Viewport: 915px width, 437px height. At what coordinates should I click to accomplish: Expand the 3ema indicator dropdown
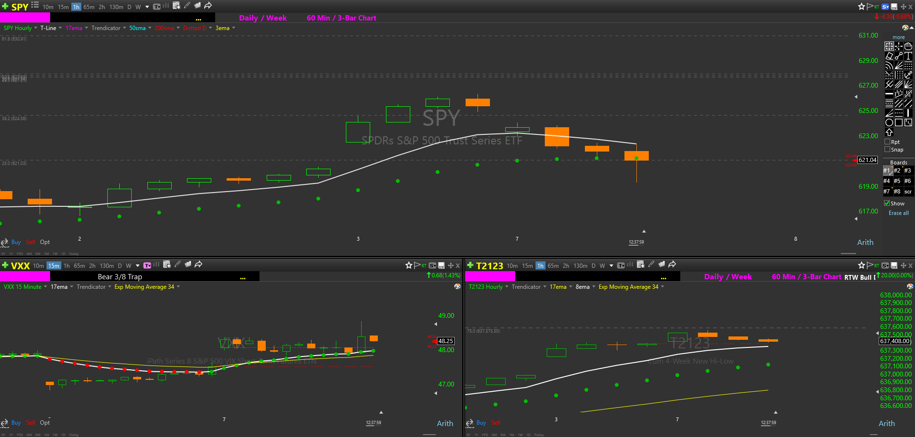[233, 28]
